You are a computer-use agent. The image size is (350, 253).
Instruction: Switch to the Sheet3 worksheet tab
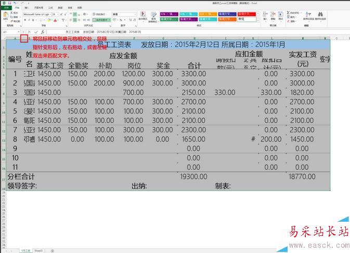click(x=38, y=251)
